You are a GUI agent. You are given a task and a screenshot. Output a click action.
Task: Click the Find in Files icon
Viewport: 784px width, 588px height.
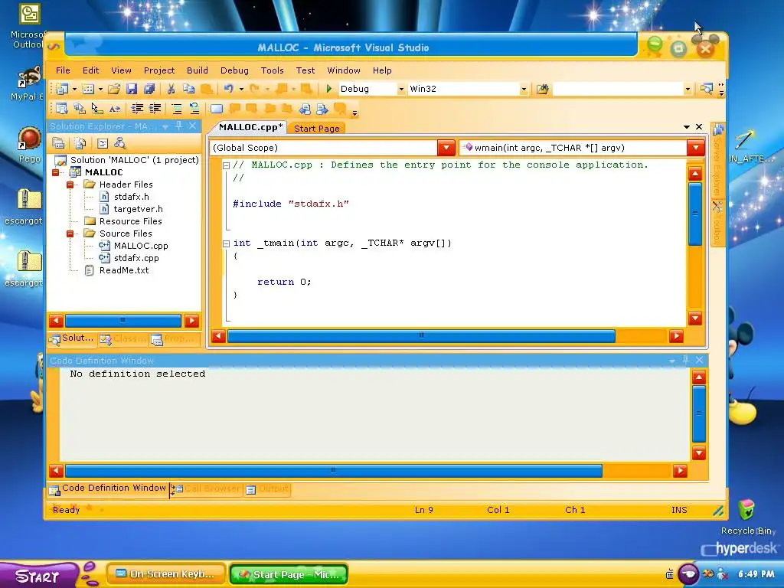point(543,89)
